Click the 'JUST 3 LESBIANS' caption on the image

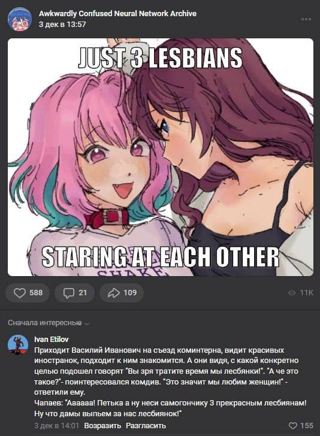tap(160, 58)
